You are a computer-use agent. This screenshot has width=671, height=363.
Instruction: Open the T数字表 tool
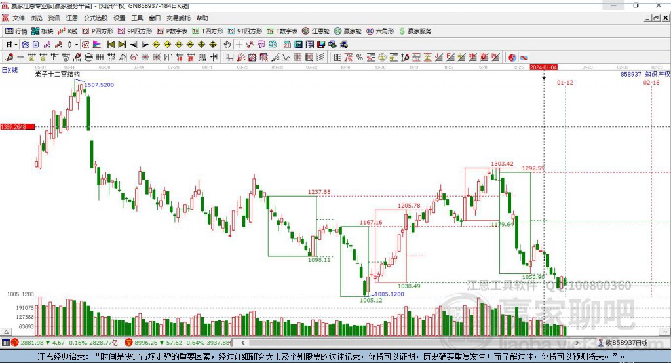282,31
